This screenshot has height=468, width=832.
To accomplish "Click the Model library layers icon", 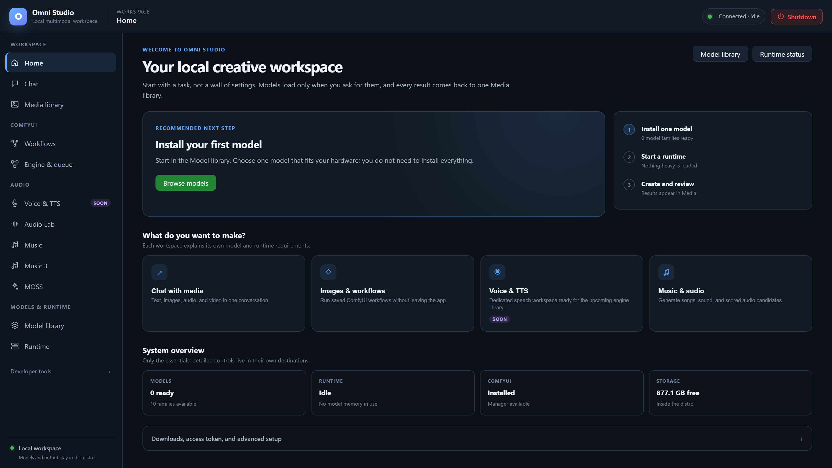I will coord(15,325).
